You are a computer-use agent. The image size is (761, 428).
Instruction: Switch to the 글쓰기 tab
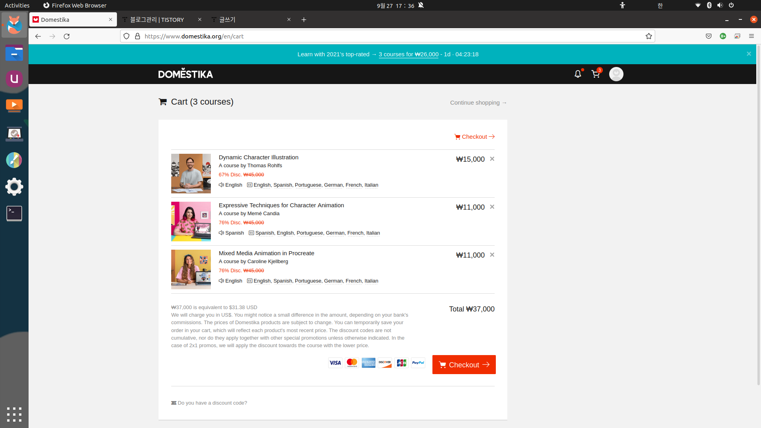[228, 19]
